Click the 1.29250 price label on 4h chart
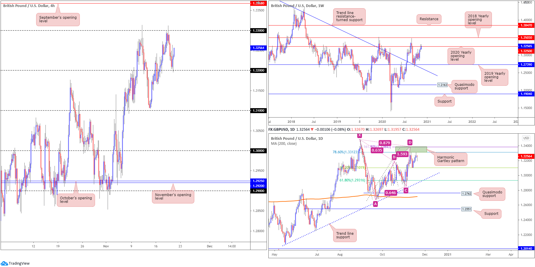This screenshot has width=535, height=267. click(x=258, y=181)
